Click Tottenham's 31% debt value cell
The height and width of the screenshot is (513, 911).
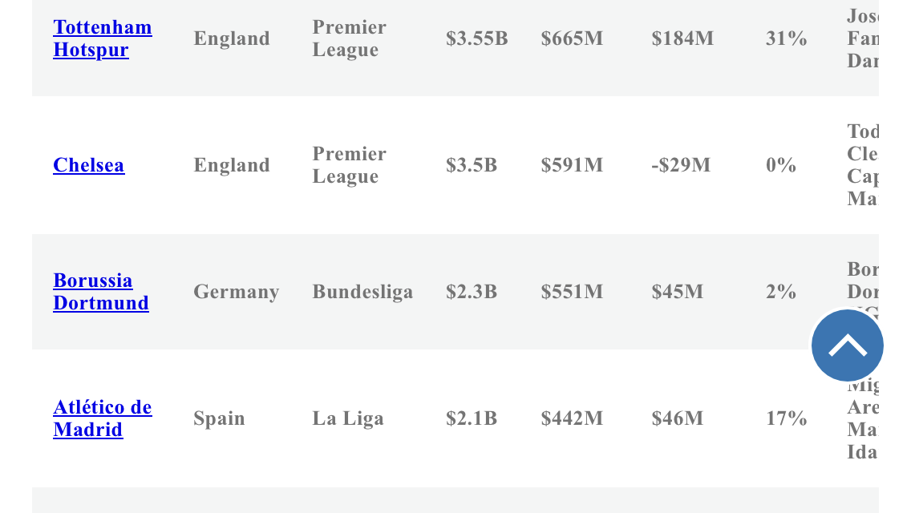[786, 38]
